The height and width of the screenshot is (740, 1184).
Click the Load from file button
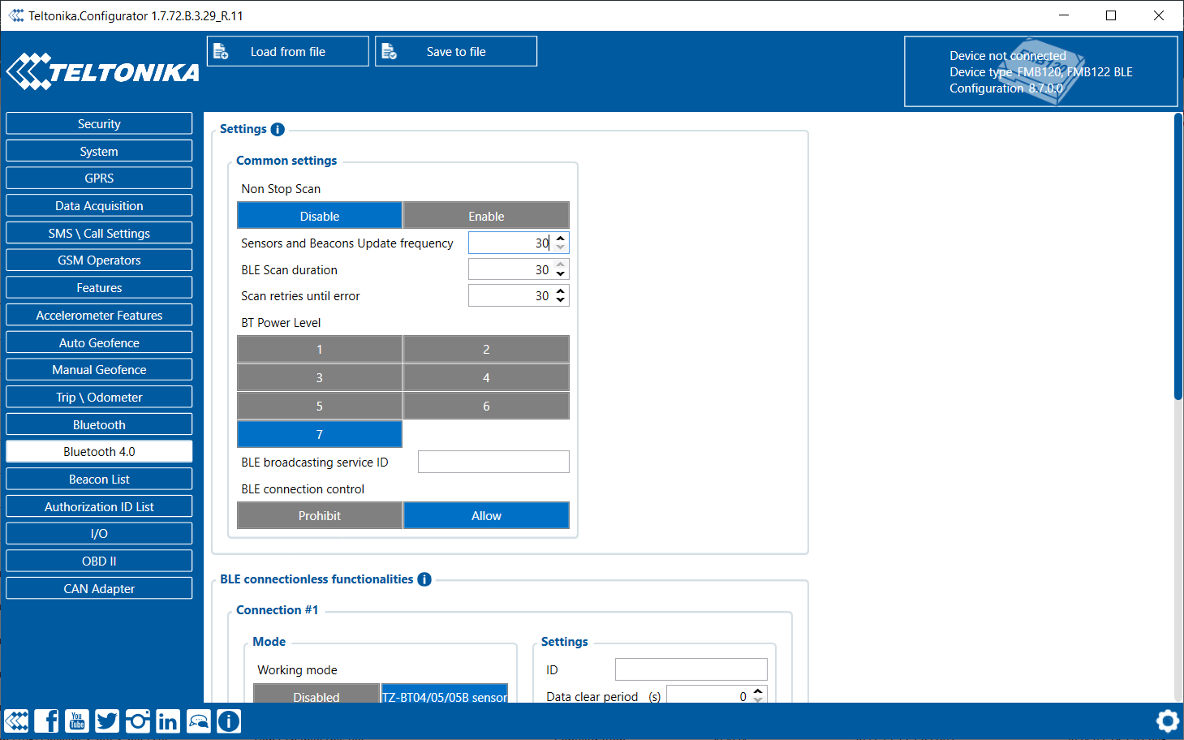[288, 51]
